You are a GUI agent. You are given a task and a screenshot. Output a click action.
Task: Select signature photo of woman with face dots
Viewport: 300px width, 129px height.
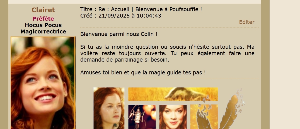click(109, 108)
